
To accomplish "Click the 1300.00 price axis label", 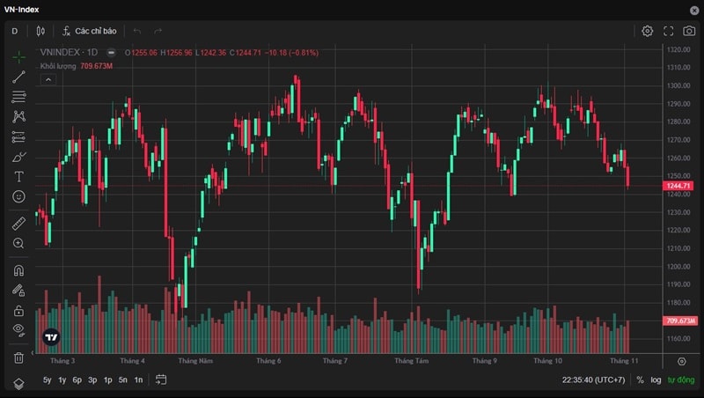I will [678, 85].
